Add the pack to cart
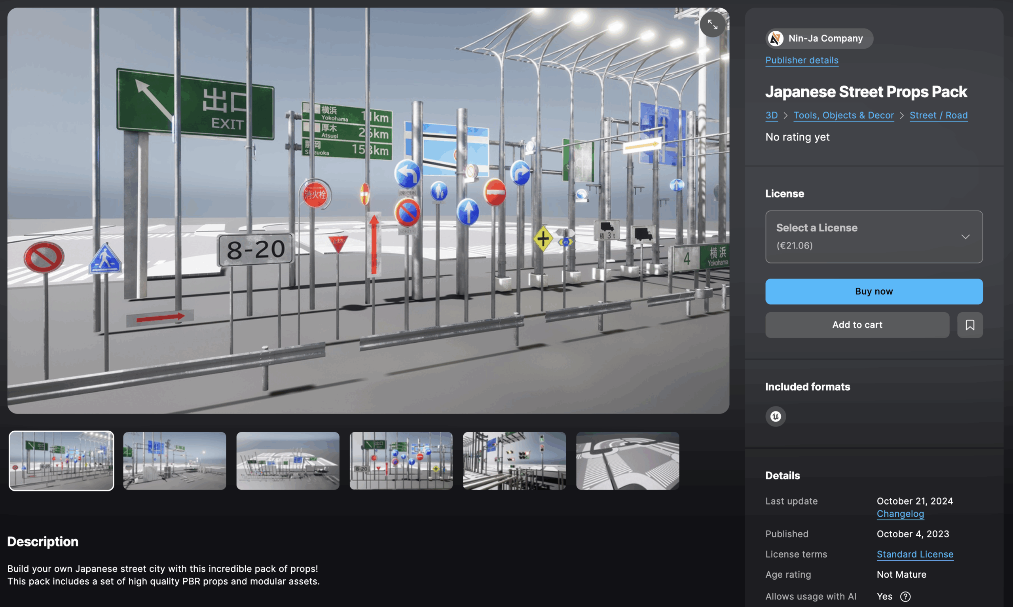Viewport: 1013px width, 607px height. (857, 325)
